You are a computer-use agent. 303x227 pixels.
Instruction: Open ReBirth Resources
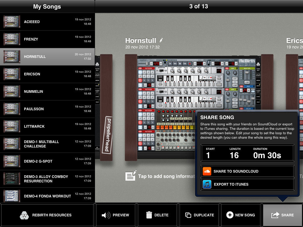pos(47,215)
